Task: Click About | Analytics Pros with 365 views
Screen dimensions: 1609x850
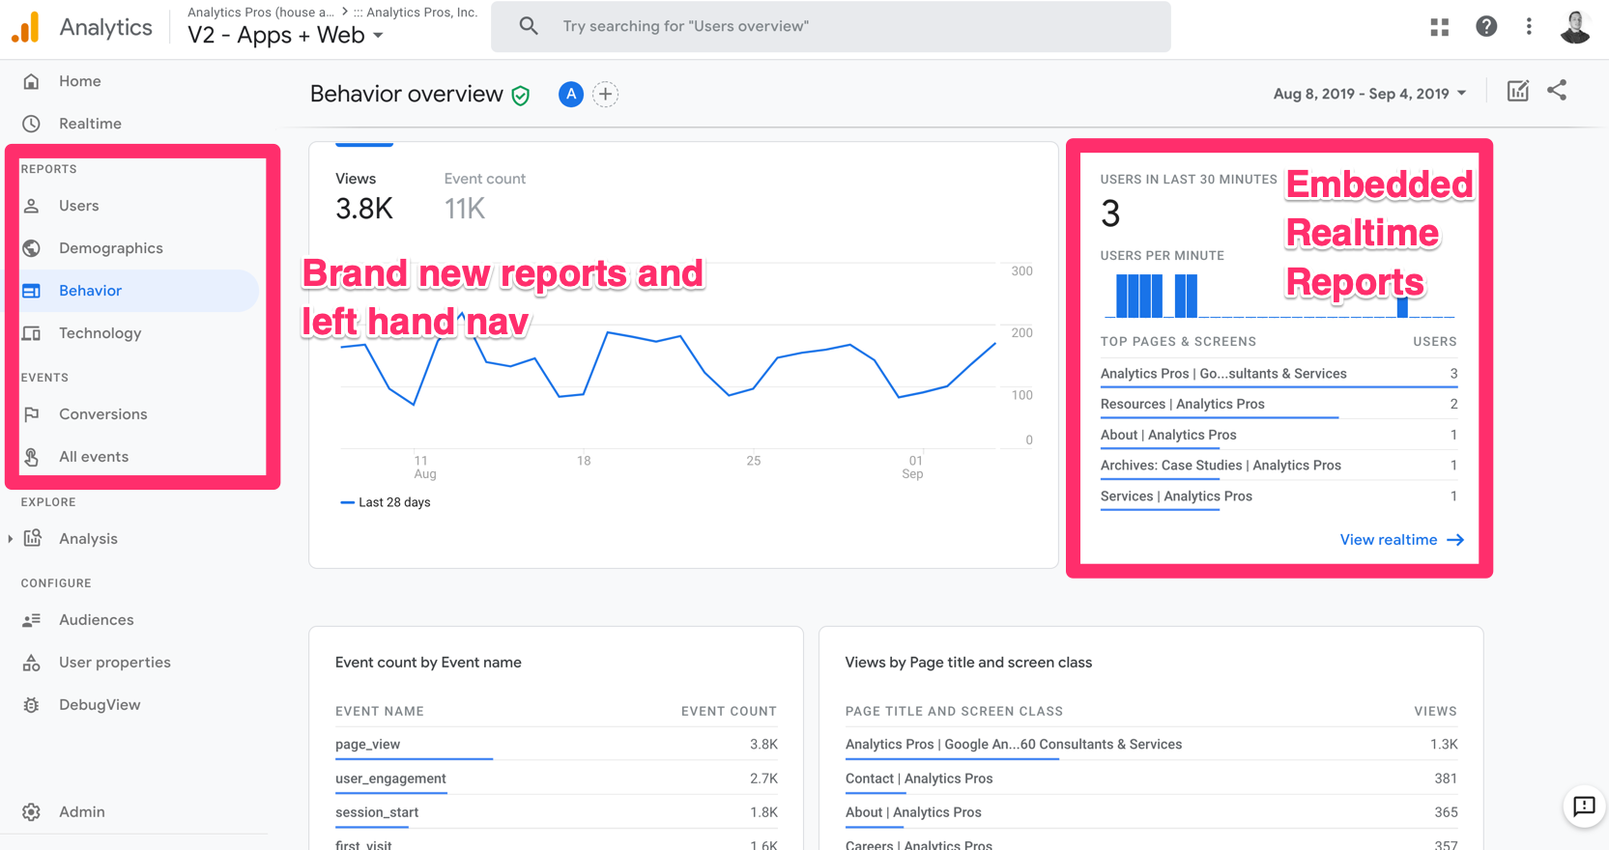Action: tap(913, 812)
